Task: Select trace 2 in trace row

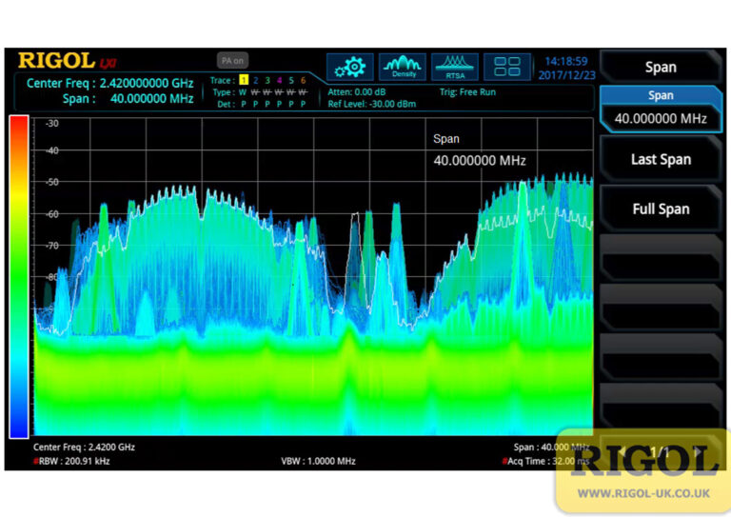Action: point(255,80)
